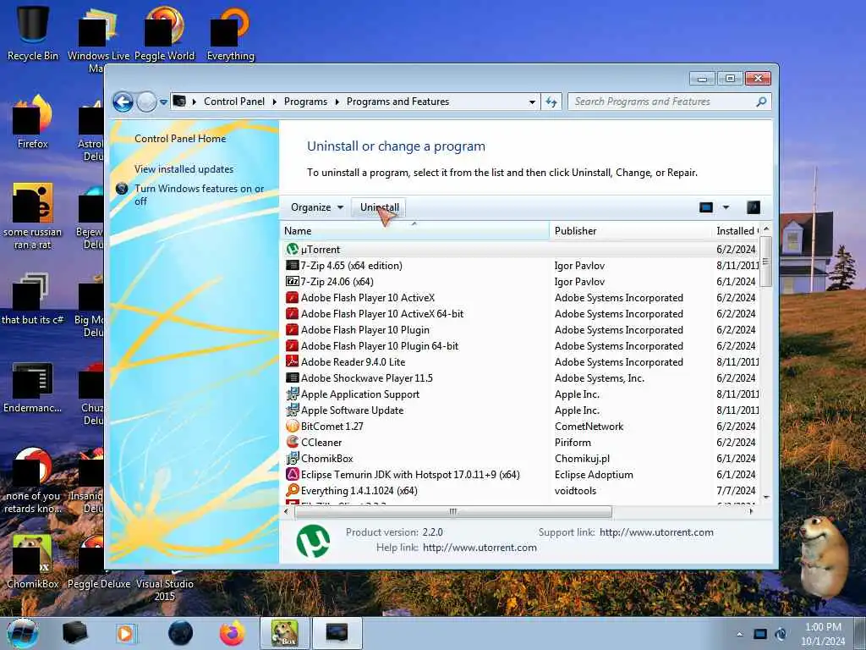Expand breadcrumb arrow after Programs
The height and width of the screenshot is (650, 866).
(x=337, y=102)
